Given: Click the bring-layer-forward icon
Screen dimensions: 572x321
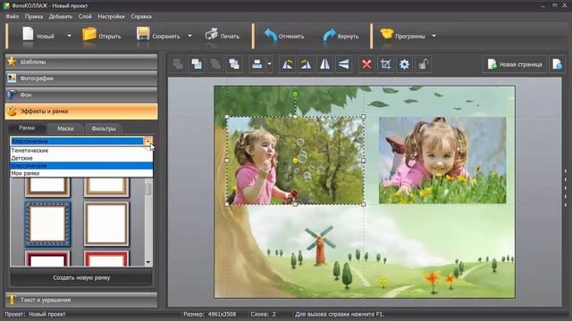Looking at the screenshot, I should pos(197,64).
